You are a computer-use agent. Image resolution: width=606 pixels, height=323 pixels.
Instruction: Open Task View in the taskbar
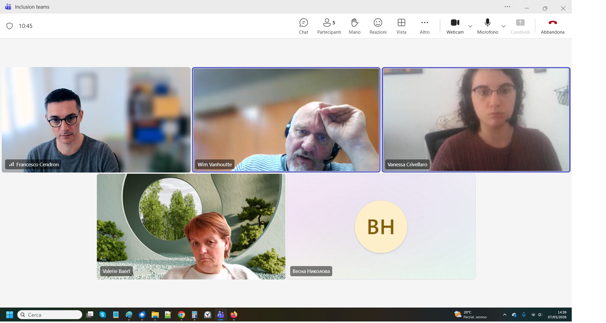[x=90, y=315]
